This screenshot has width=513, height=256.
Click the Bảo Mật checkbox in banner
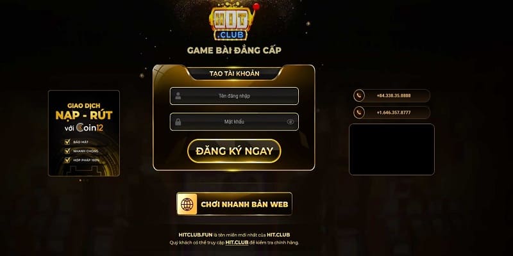(x=67, y=142)
